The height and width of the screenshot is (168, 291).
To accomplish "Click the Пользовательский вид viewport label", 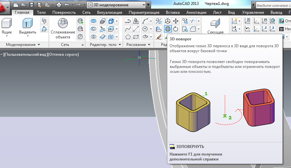I will (25, 54).
